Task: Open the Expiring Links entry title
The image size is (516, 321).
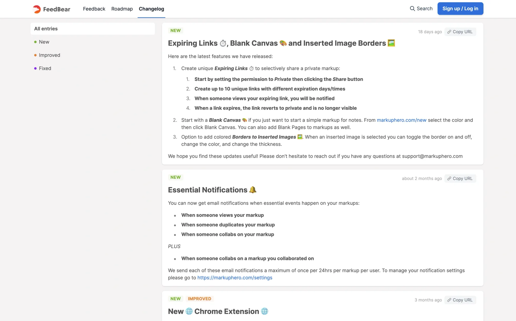Action: [277, 43]
